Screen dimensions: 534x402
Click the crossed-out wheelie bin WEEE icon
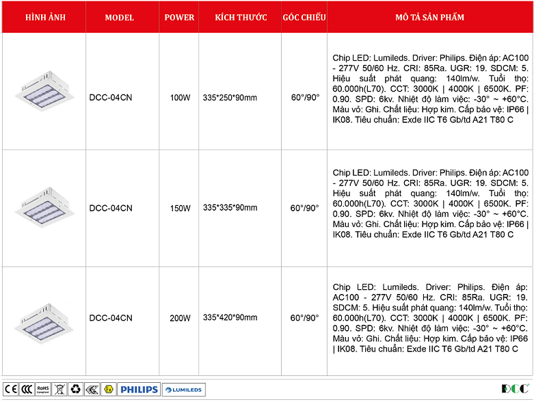[x=59, y=389]
